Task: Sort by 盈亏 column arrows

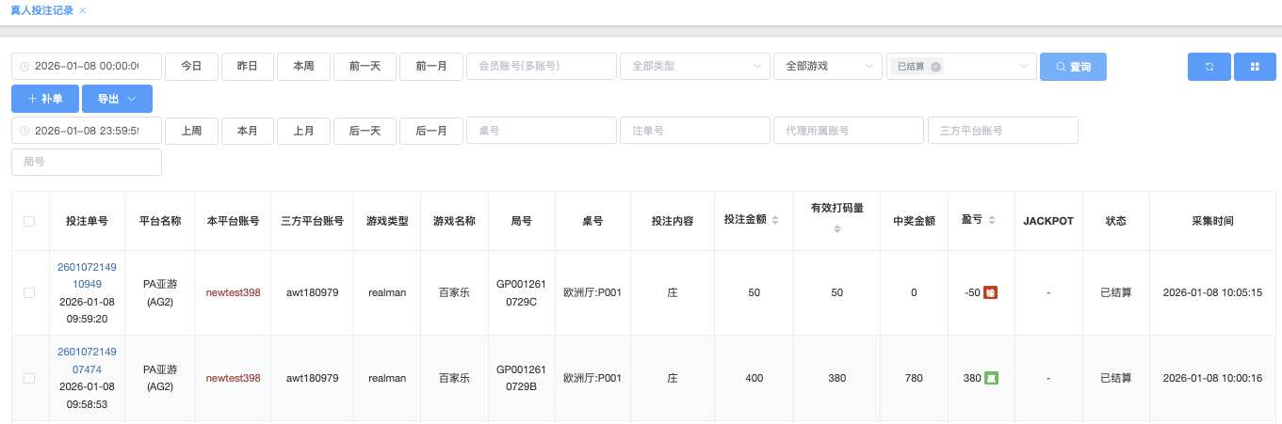Action: [992, 221]
